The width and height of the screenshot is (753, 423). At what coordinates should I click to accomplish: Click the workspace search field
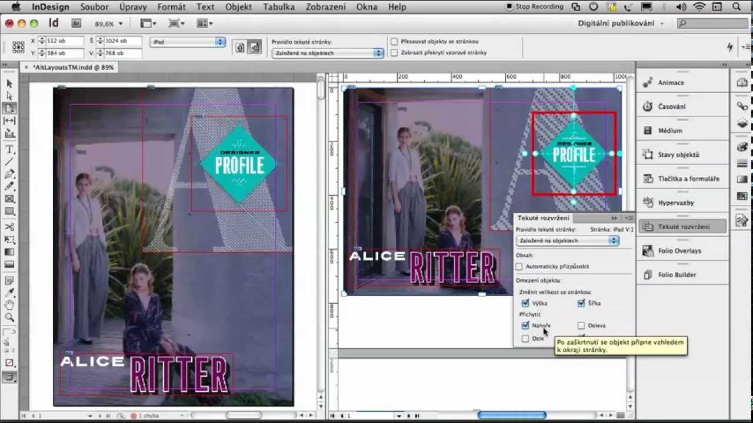[712, 23]
